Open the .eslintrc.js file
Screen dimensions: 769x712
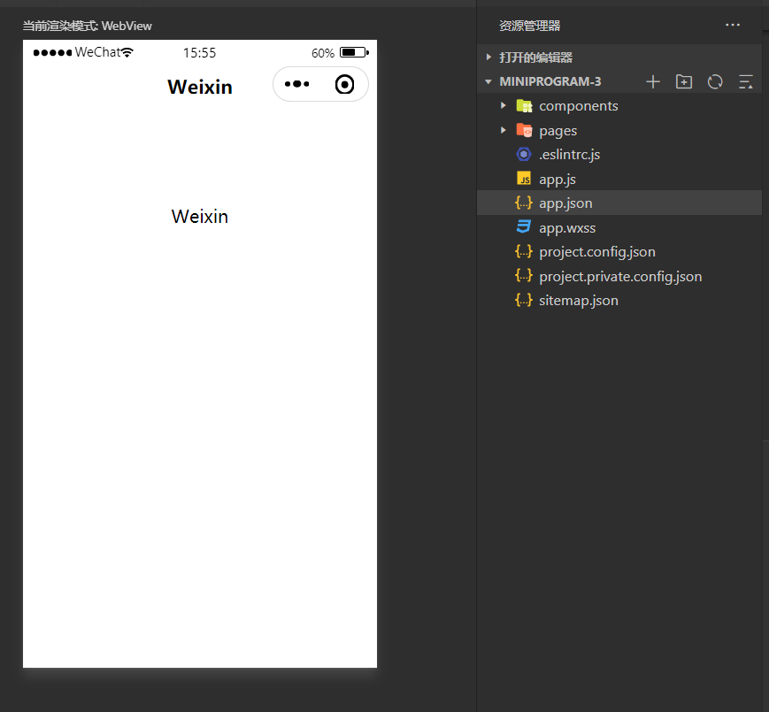[619, 155]
